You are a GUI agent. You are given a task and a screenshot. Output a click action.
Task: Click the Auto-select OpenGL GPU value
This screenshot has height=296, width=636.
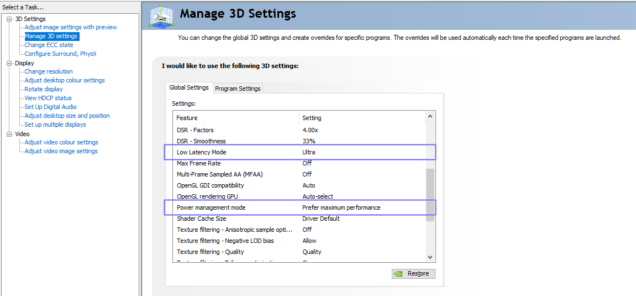(x=318, y=196)
